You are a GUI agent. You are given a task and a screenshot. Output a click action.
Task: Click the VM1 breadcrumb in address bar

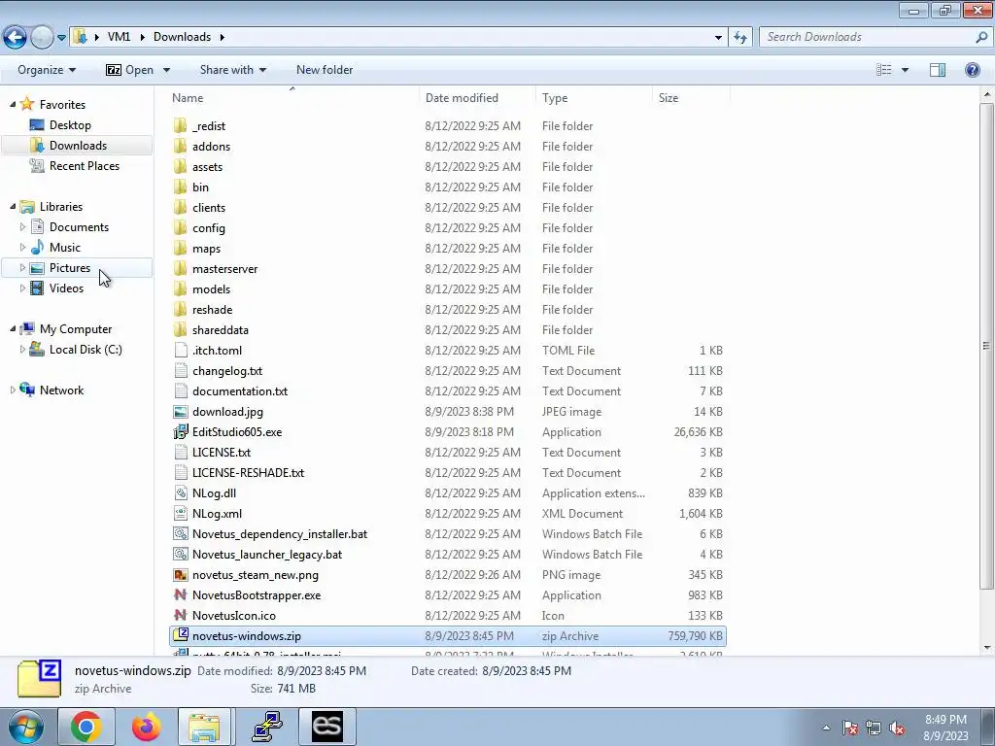tap(119, 37)
